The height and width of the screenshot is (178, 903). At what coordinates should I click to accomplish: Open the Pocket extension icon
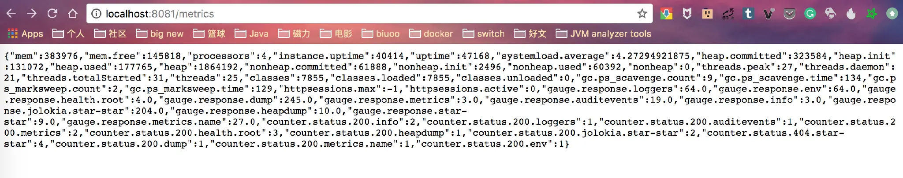click(789, 14)
